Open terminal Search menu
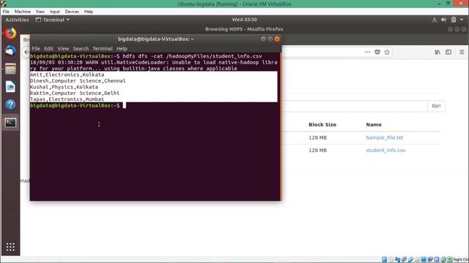The width and height of the screenshot is (469, 263). click(x=81, y=48)
